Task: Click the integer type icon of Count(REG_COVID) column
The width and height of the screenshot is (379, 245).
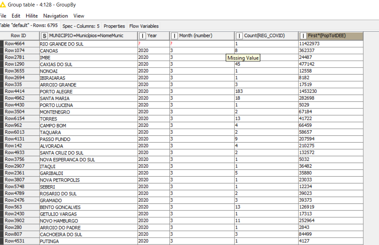Action: [x=239, y=36]
